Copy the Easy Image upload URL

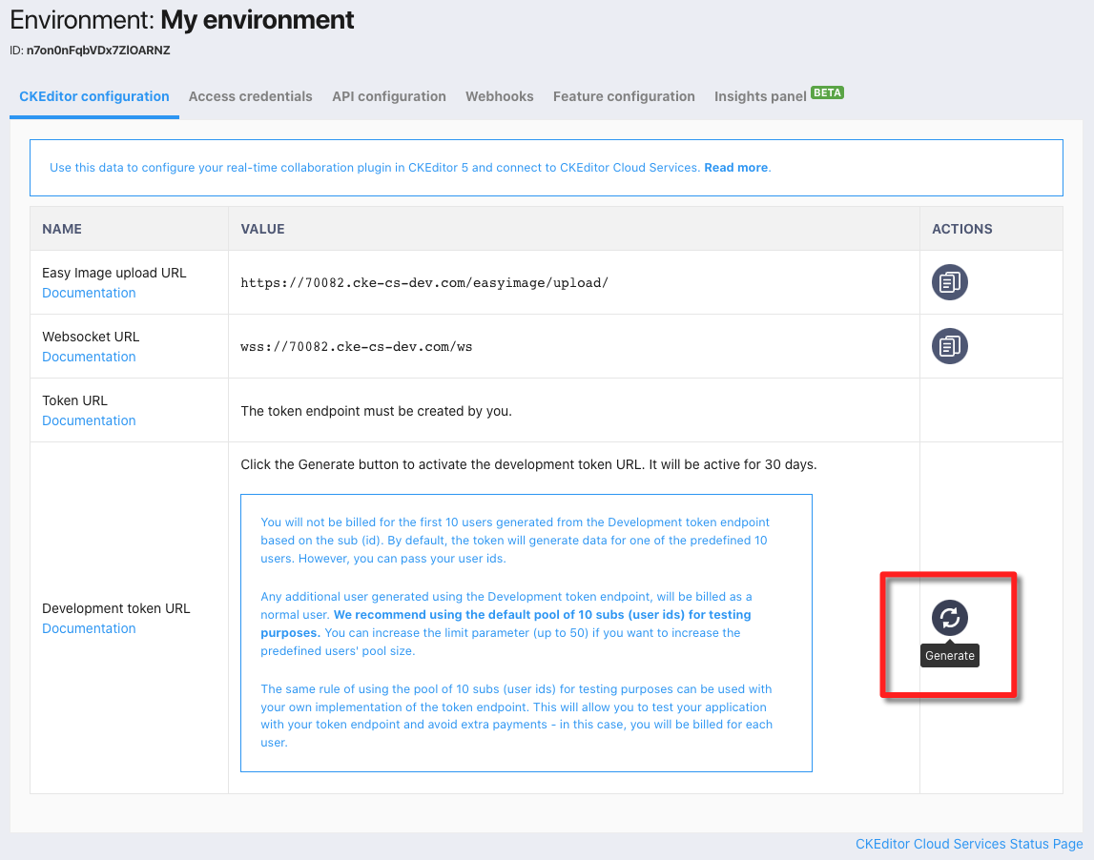pyautogui.click(x=949, y=282)
